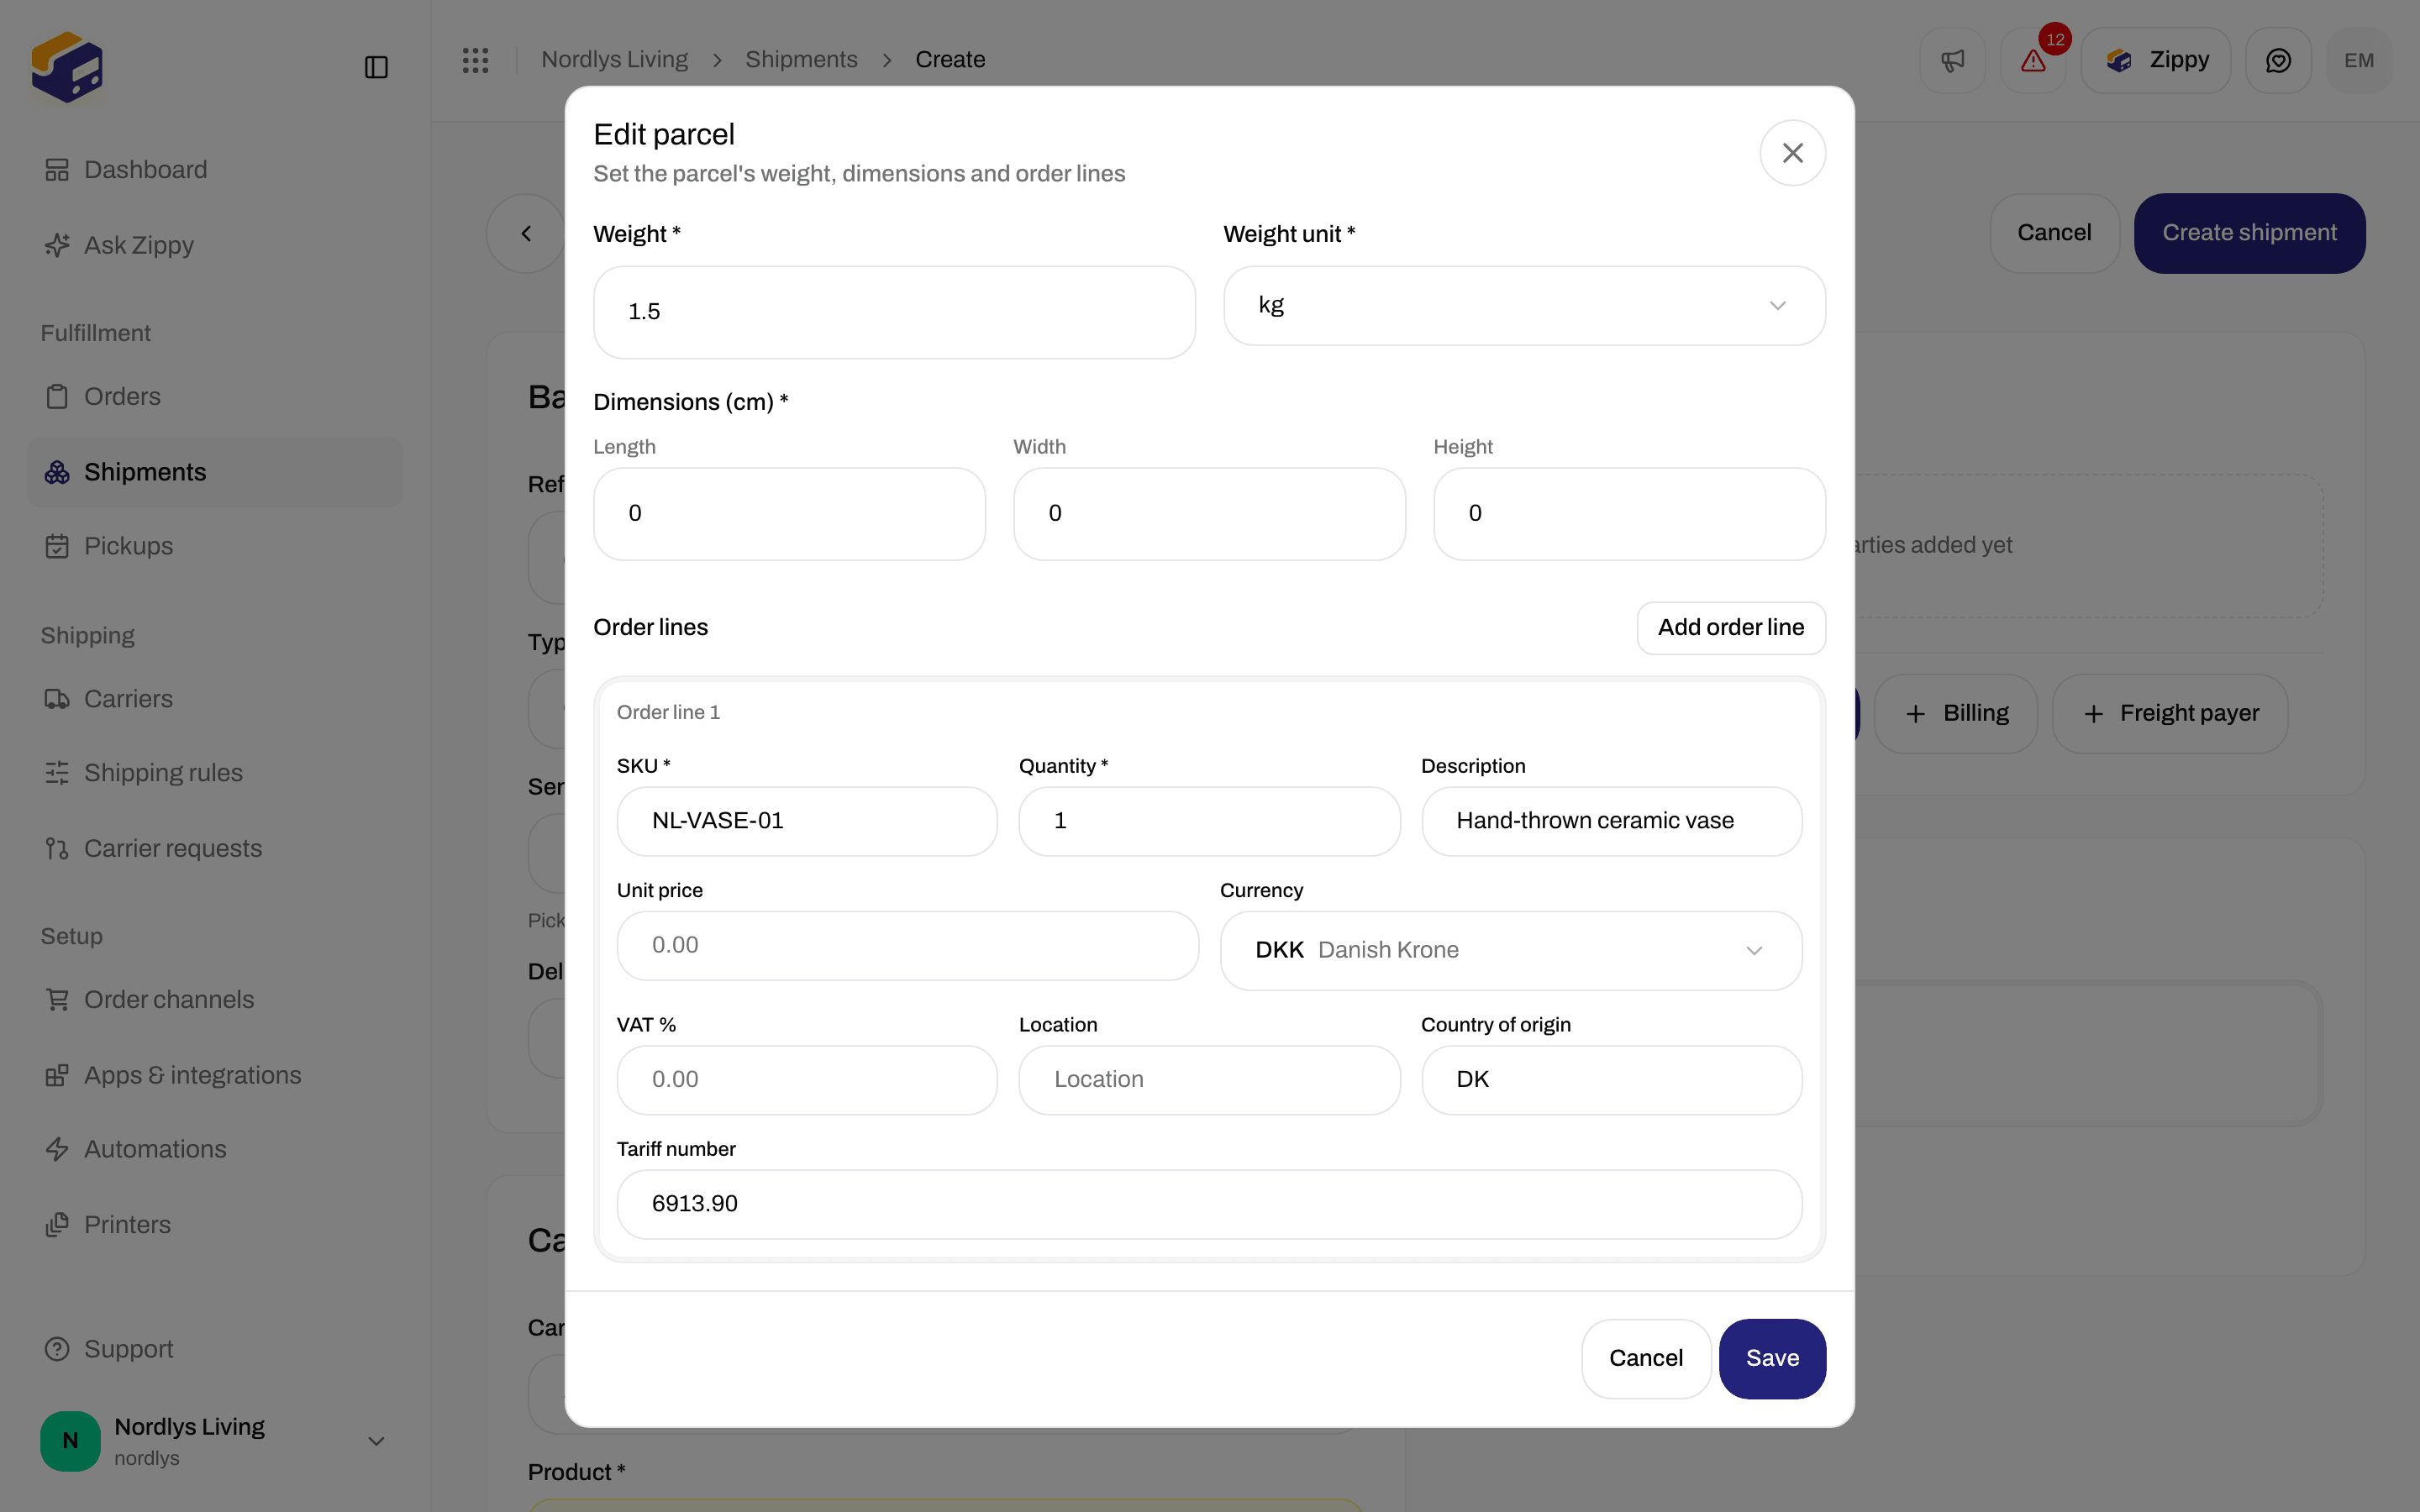Click the Length dimension field
This screenshot has height=1512, width=2420.
tap(789, 514)
